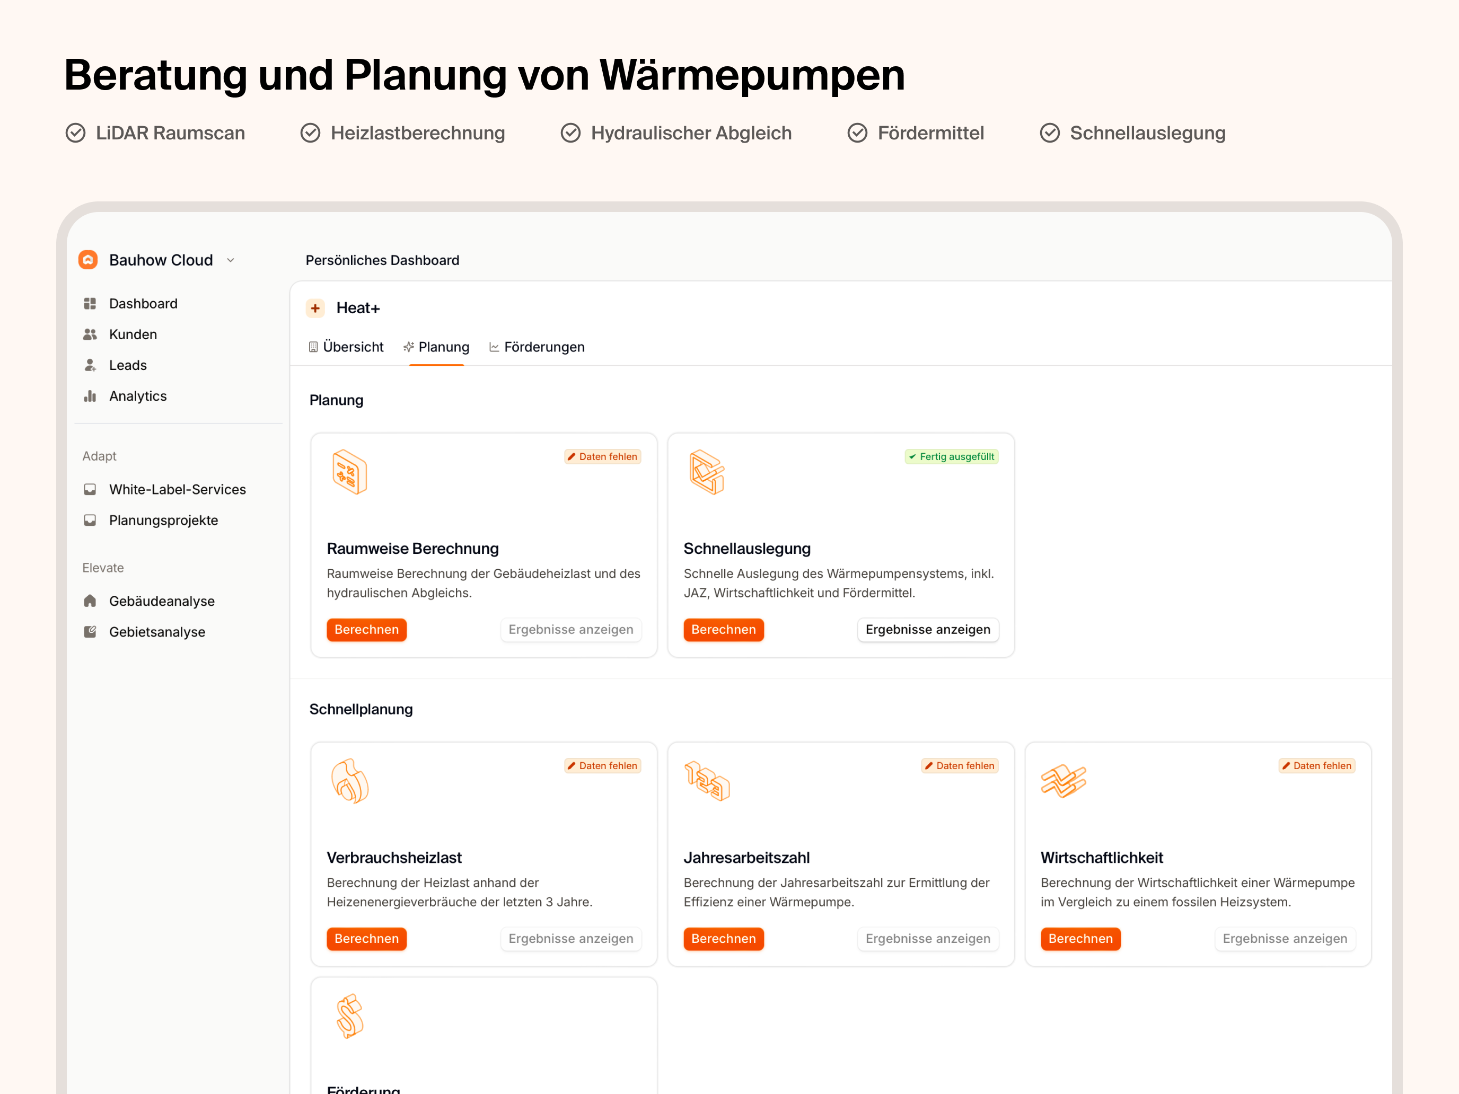Switch to the Übersicht tab
This screenshot has height=1094, width=1459.
346,347
